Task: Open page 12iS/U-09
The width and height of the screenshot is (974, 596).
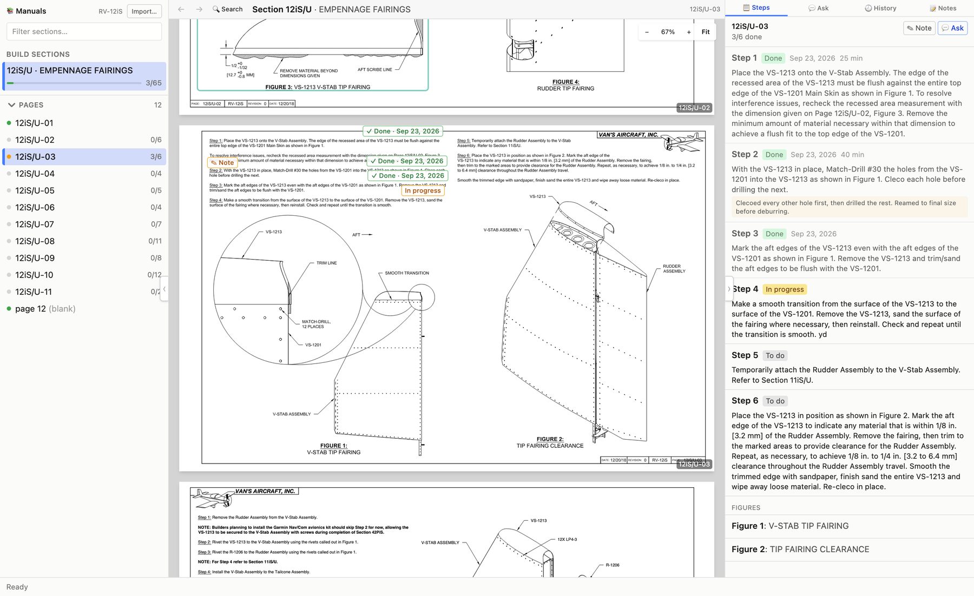Action: 84,258
